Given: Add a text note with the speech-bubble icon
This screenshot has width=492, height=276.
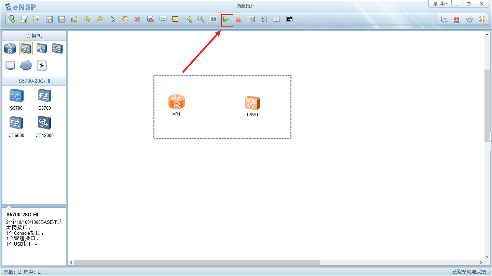Looking at the screenshot, I should pos(163,19).
